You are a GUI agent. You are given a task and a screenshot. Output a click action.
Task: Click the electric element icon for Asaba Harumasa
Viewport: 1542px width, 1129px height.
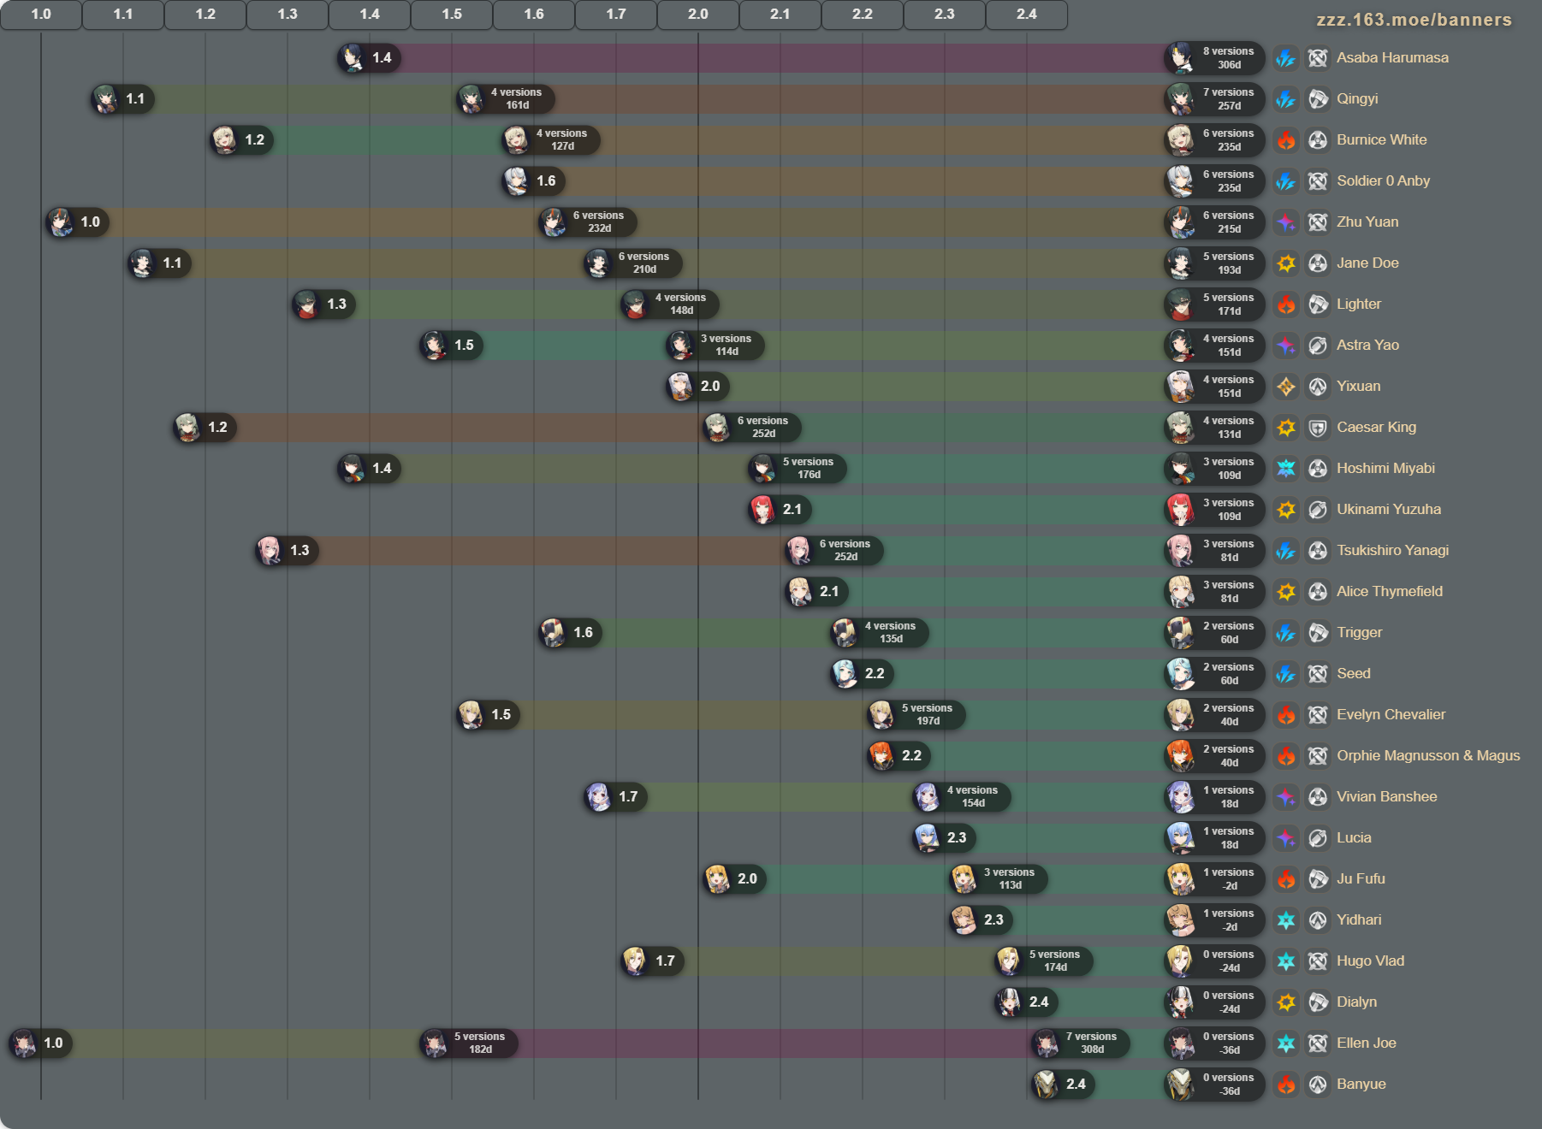coord(1285,58)
